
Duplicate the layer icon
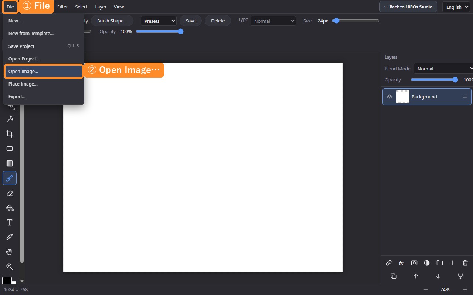coord(394,276)
